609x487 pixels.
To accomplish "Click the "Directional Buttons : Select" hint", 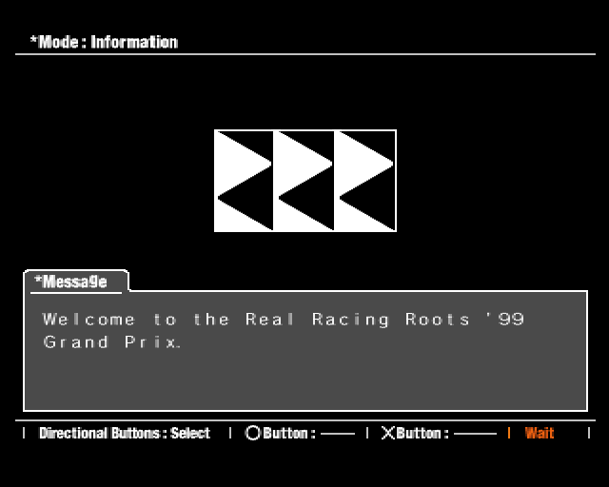I will coord(124,434).
